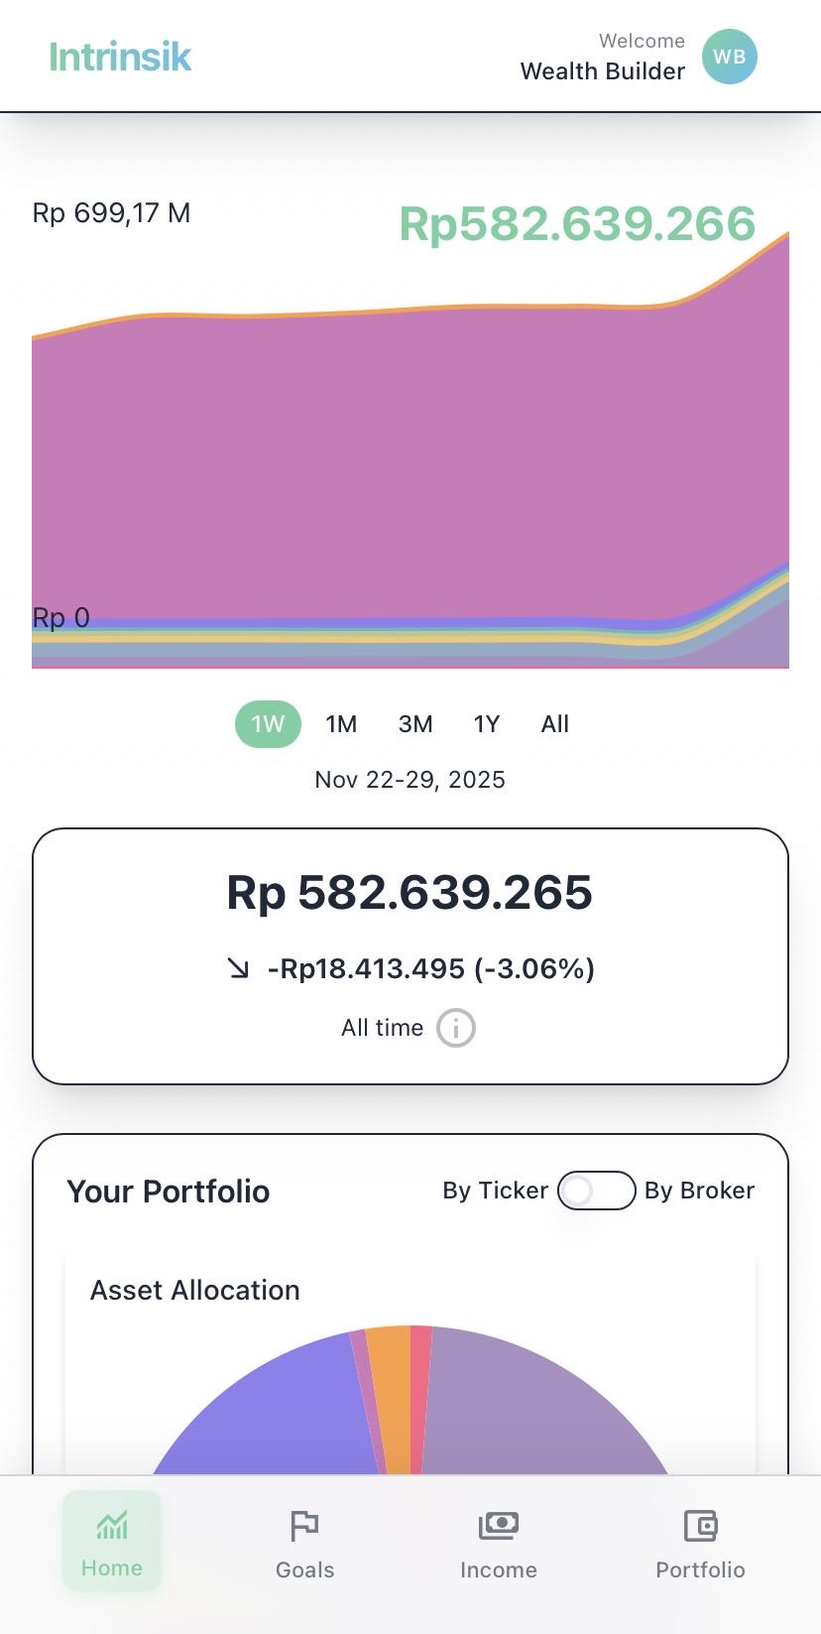Screen dimensions: 821x1634
Task: Show the All time range
Action: 555,724
